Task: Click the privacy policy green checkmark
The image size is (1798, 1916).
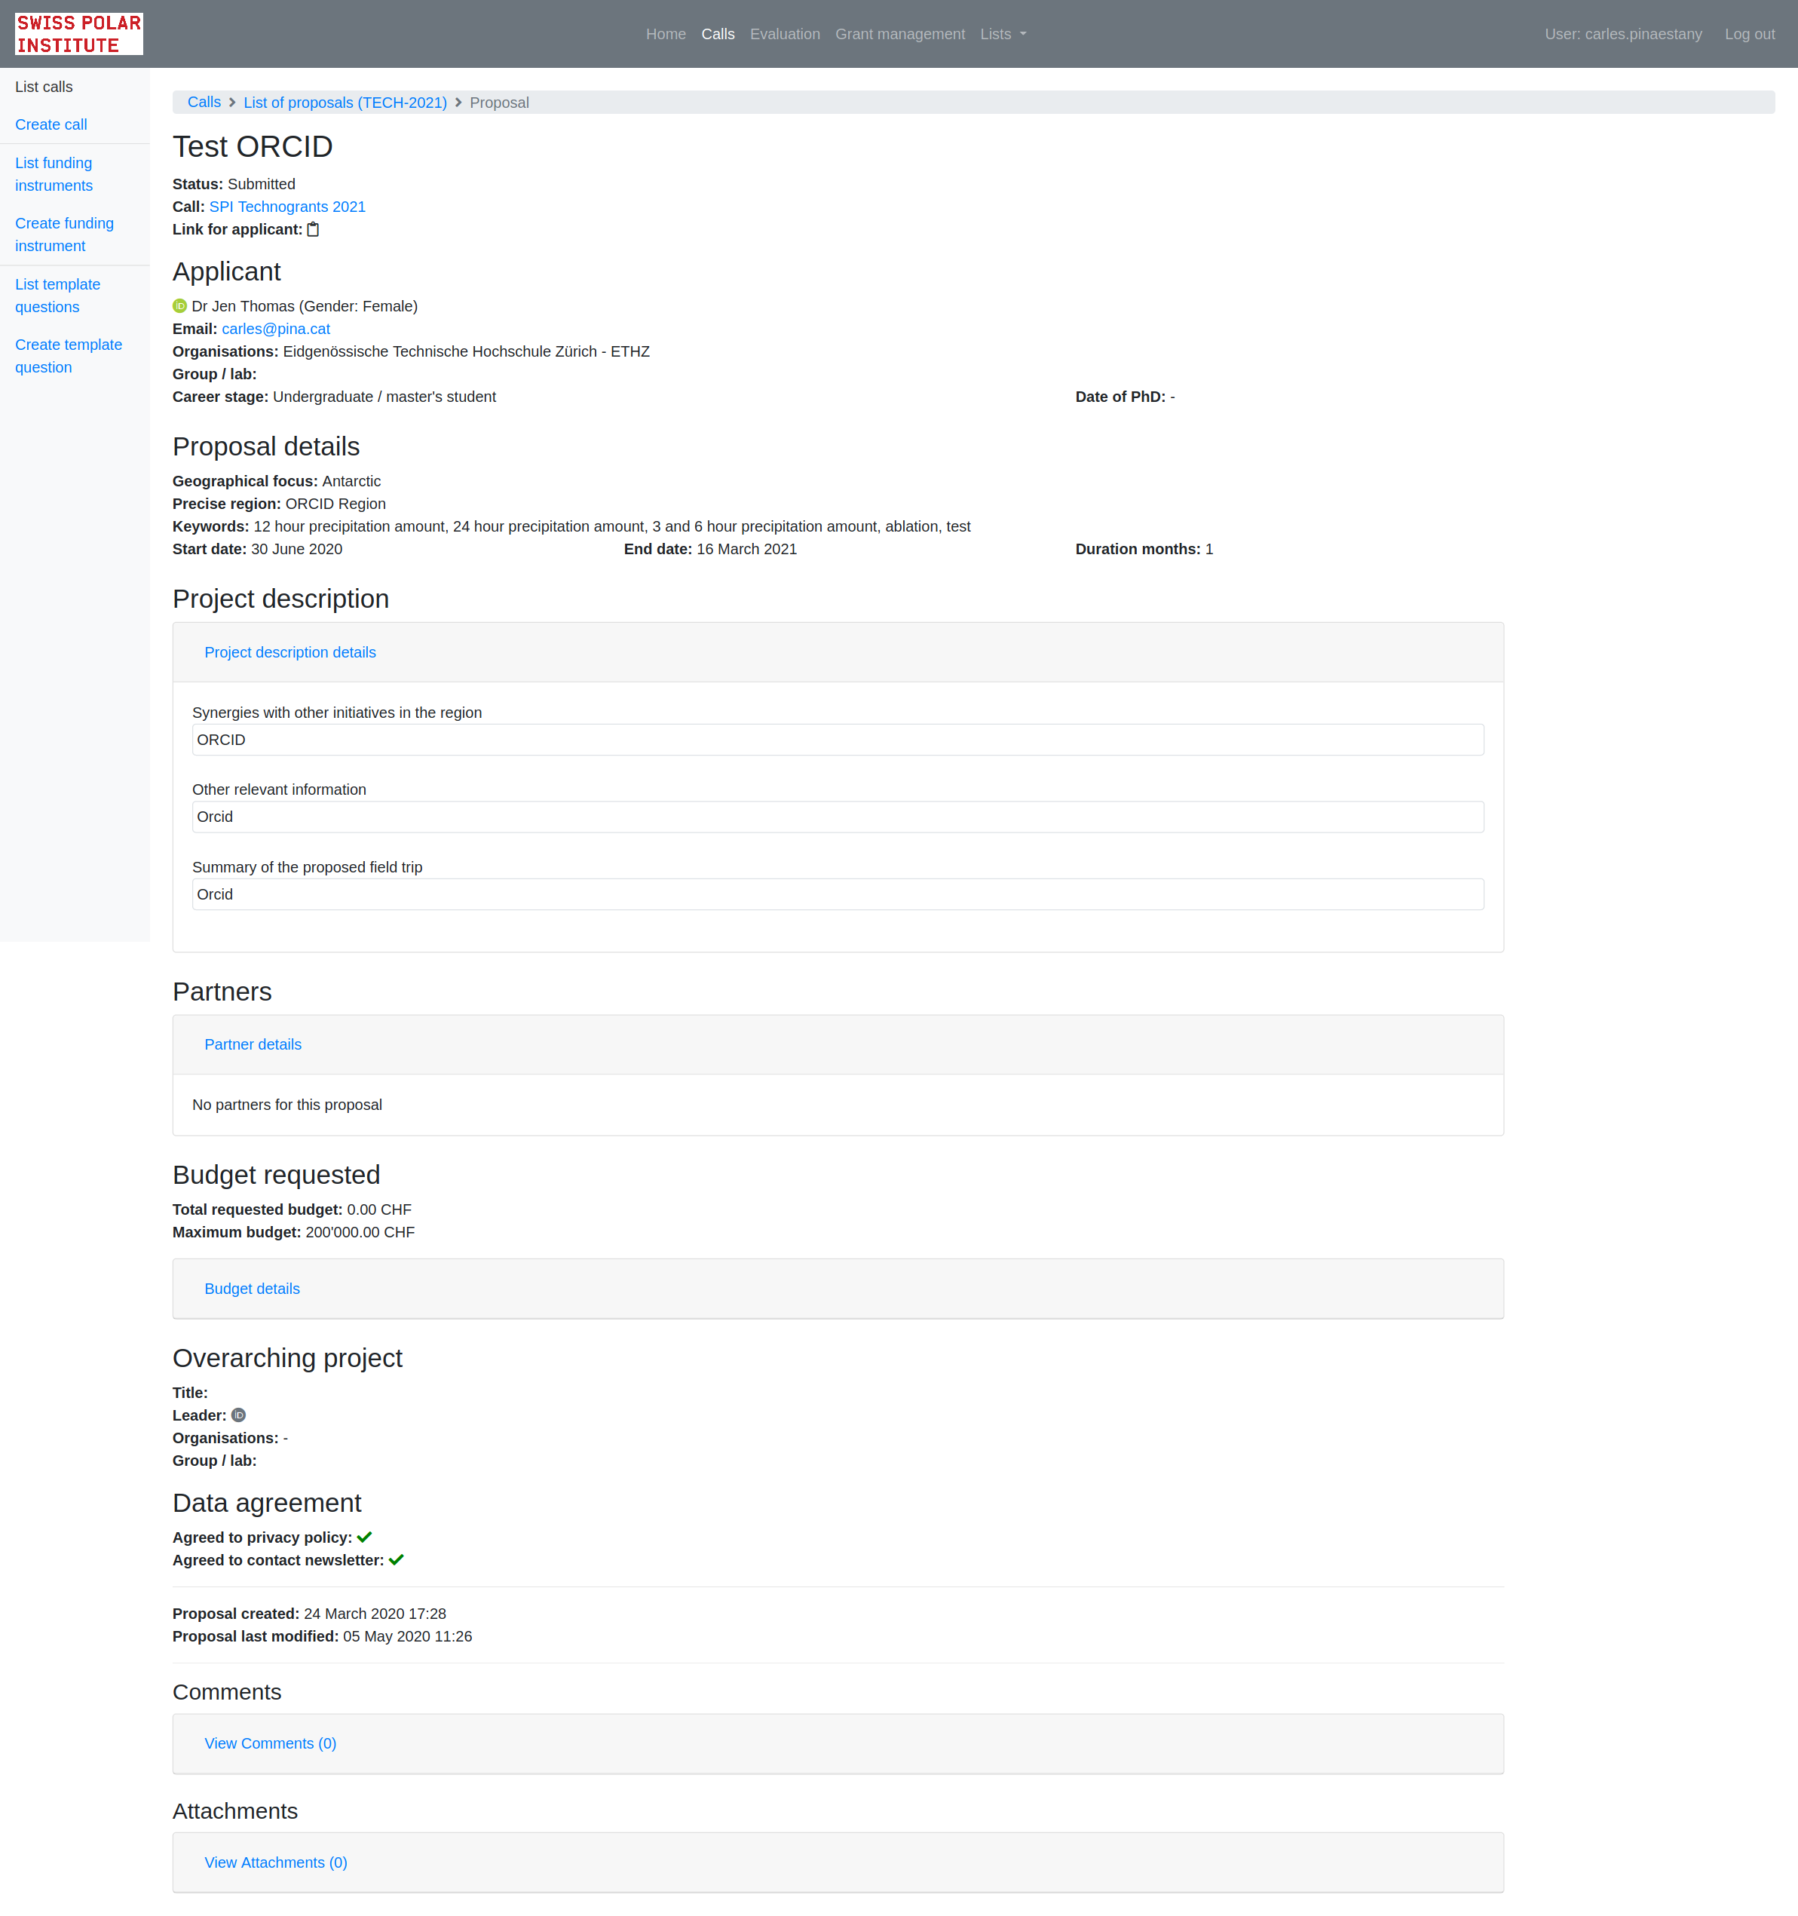Action: coord(364,1537)
